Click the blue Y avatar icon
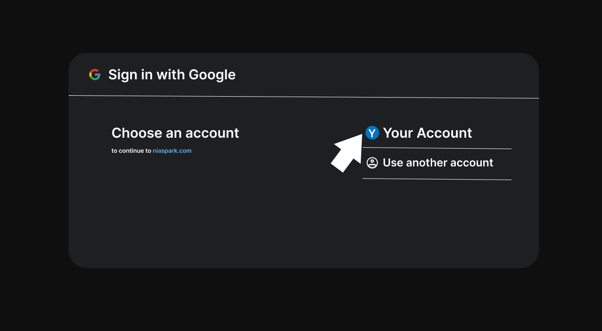602x331 pixels. pos(372,133)
